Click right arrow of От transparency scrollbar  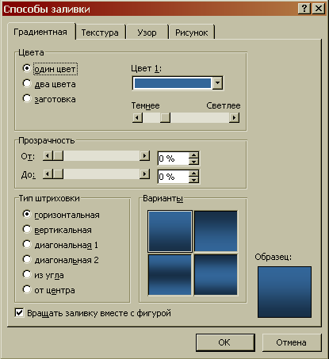[144, 156]
